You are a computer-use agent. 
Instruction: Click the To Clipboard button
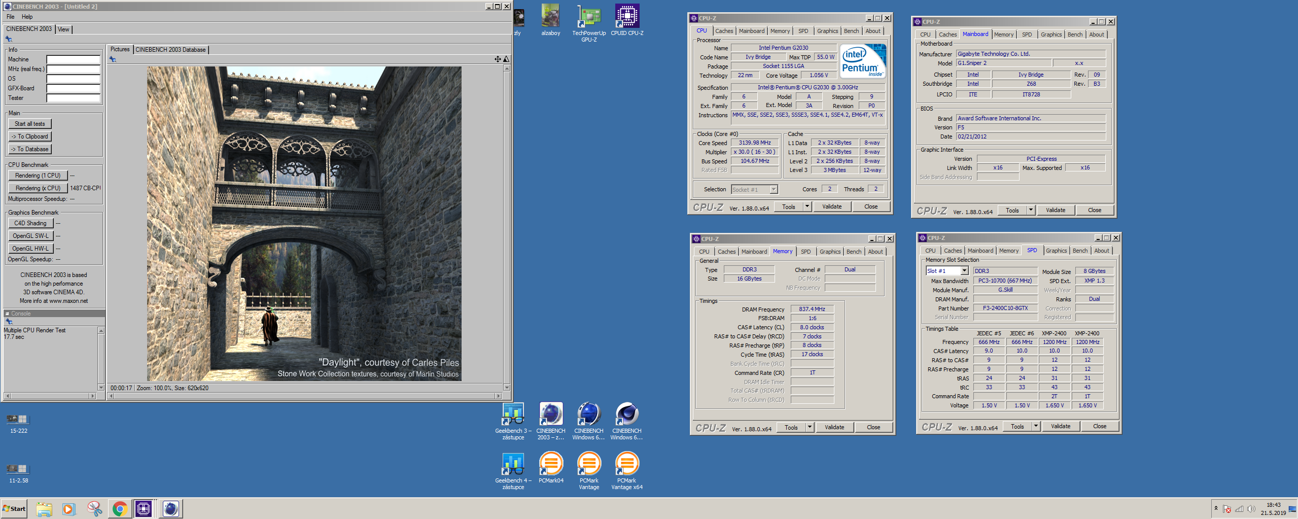[30, 136]
